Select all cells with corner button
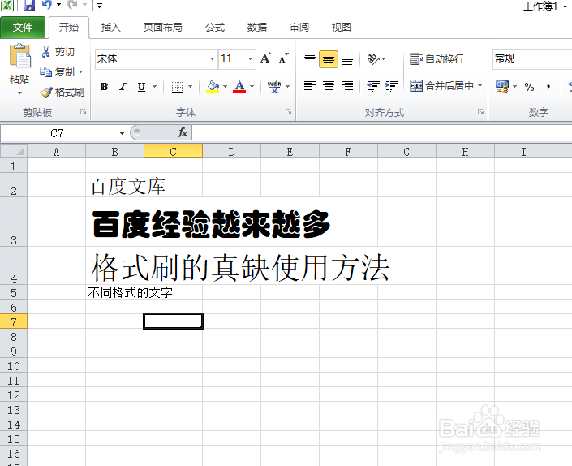 (x=14, y=151)
